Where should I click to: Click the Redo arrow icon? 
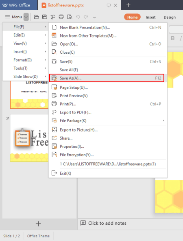(86, 17)
